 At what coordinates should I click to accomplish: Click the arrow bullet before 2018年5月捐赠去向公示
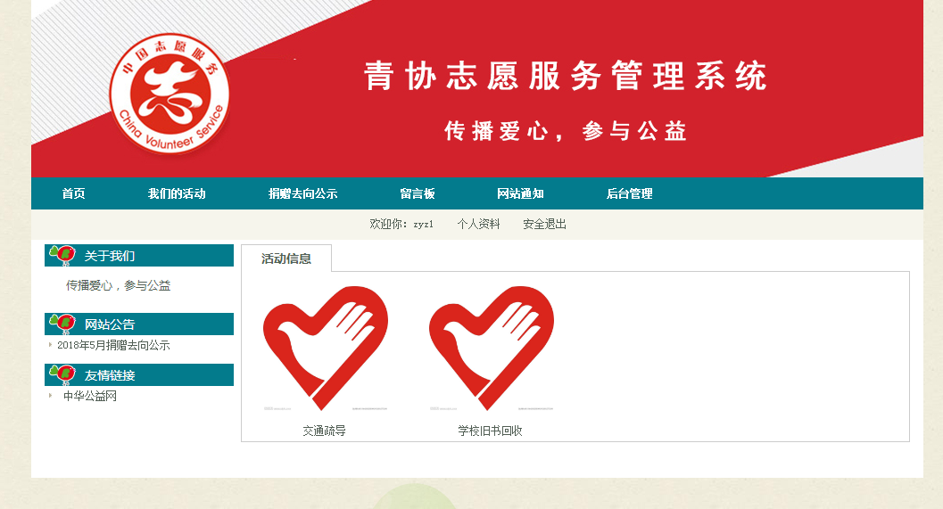[x=50, y=344]
